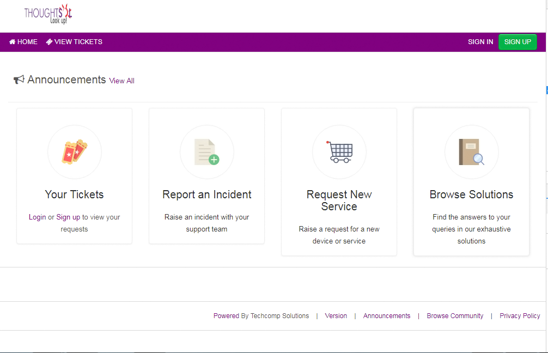The image size is (548, 353).
Task: Click the Login link in Your Tickets card
Action: coord(38,217)
